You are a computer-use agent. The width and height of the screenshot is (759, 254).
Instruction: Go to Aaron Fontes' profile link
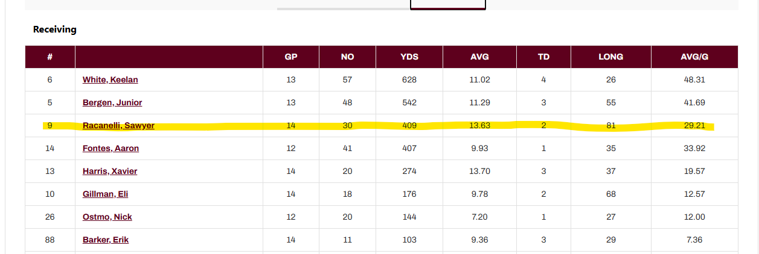tap(110, 148)
